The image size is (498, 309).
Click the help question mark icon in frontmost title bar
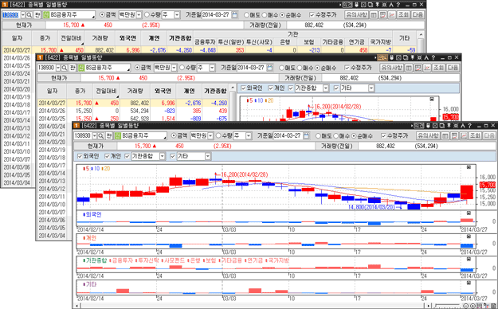pyautogui.click(x=470, y=126)
